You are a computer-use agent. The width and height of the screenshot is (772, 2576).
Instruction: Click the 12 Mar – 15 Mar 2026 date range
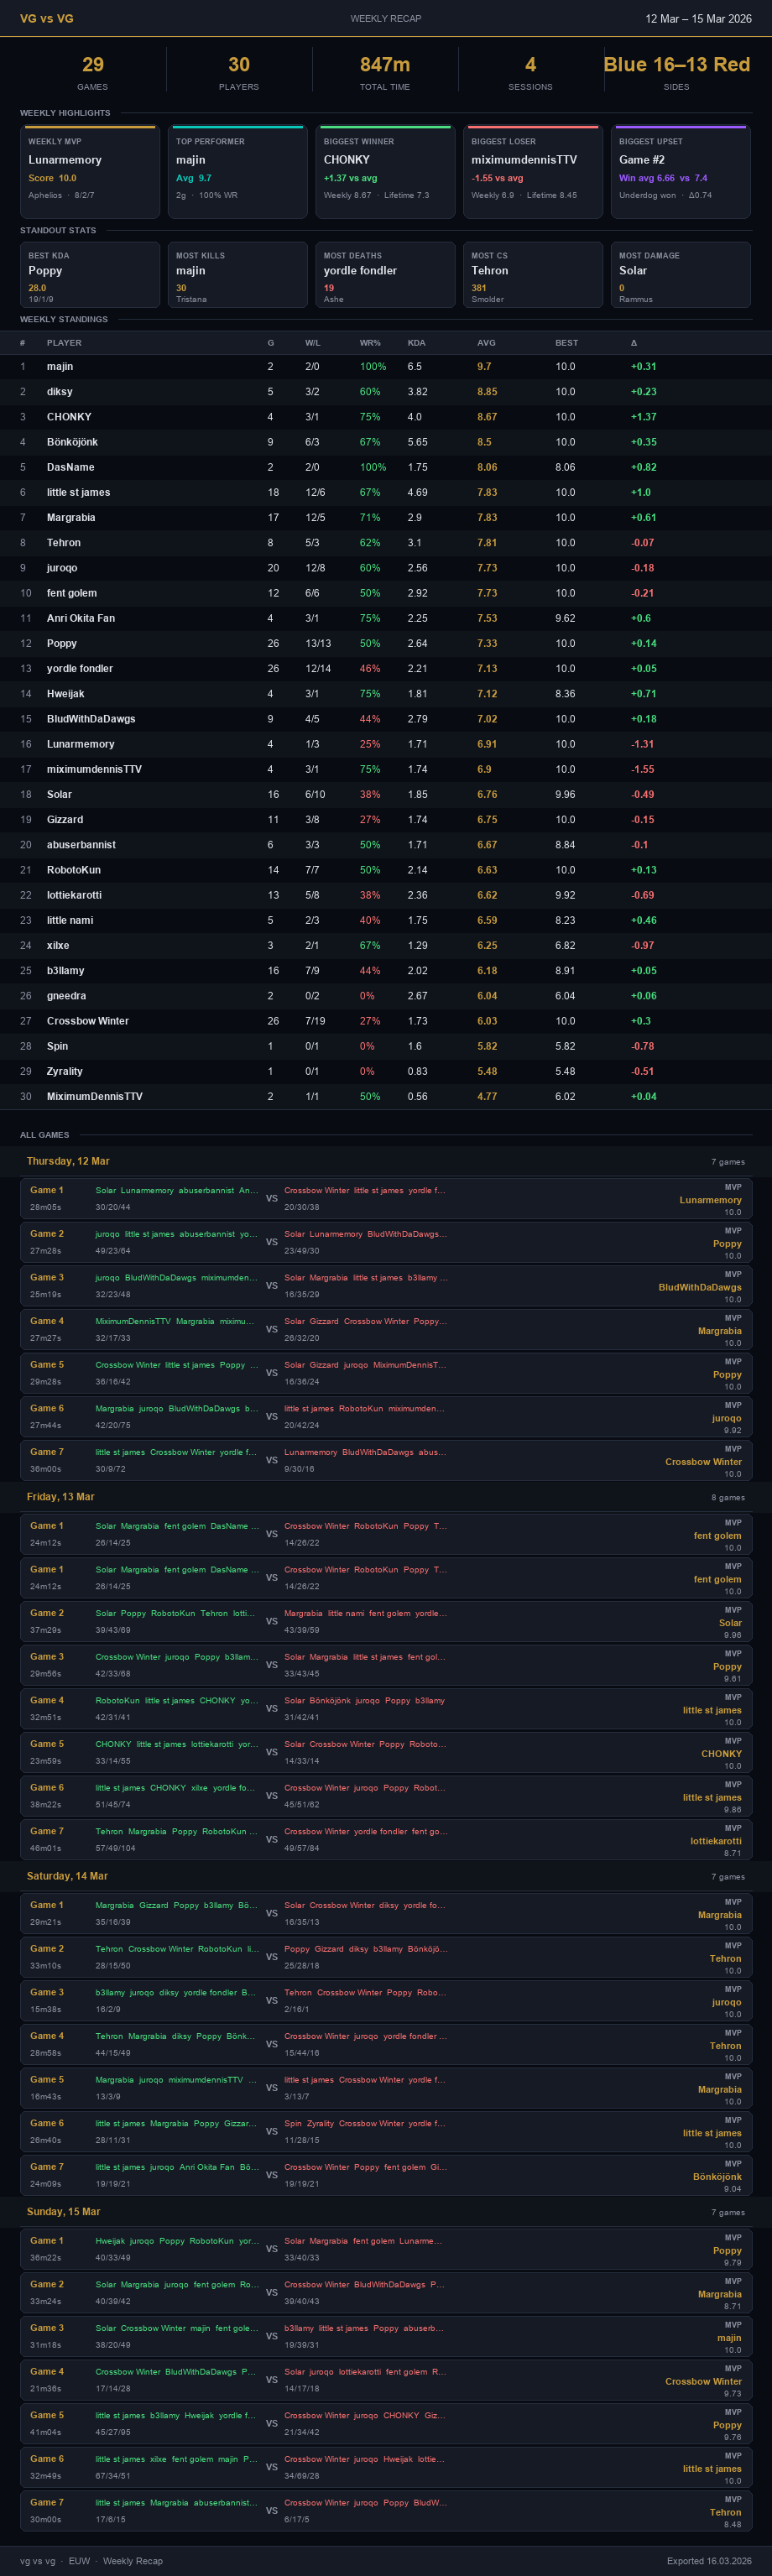tap(698, 18)
